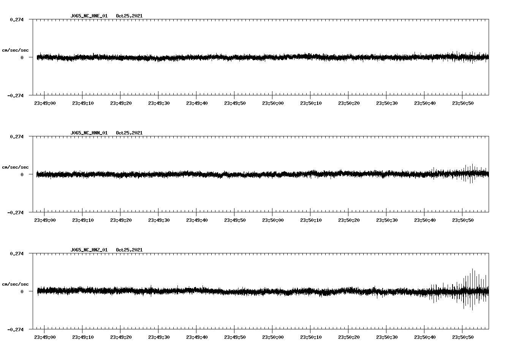This screenshot has height=351, width=516.
Task: Click the zero label on HNN y-axis
Action: pyautogui.click(x=22, y=174)
